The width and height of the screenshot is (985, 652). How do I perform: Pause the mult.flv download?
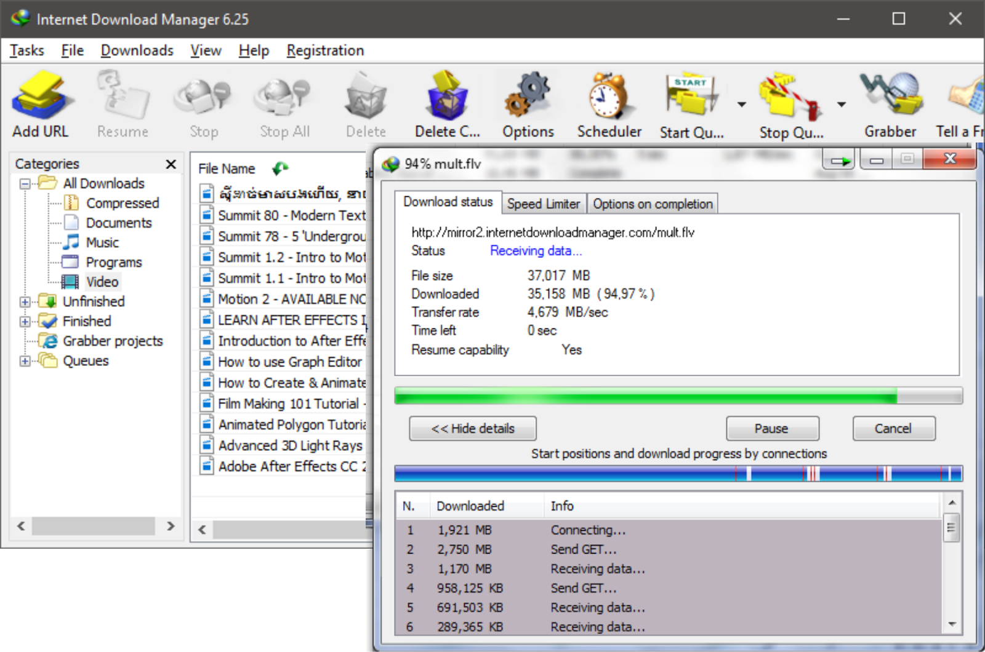(772, 429)
